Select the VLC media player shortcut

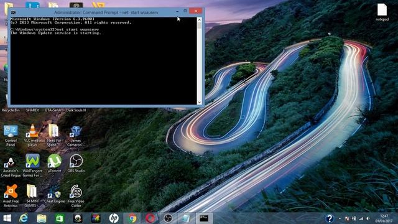tap(32, 136)
